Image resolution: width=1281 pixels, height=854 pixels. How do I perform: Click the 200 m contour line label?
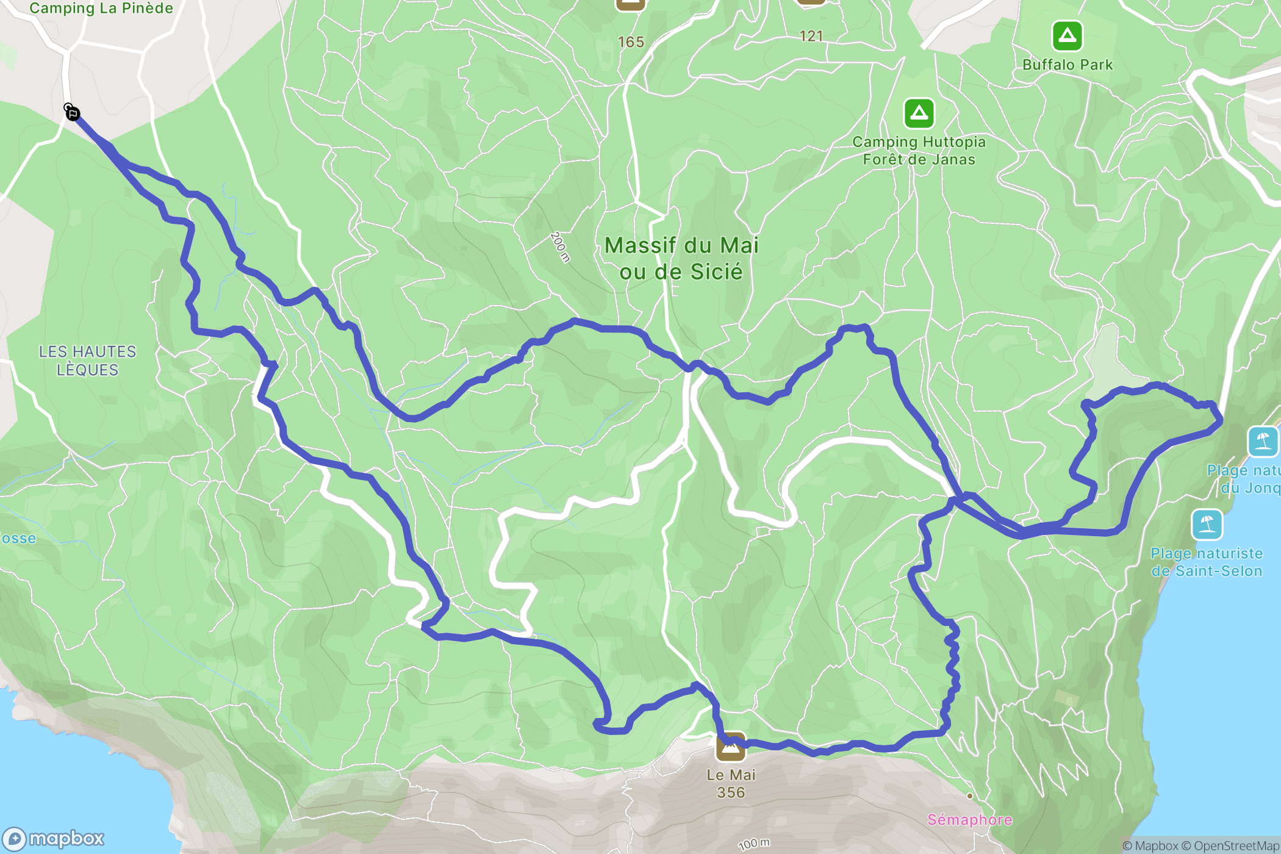tap(560, 247)
